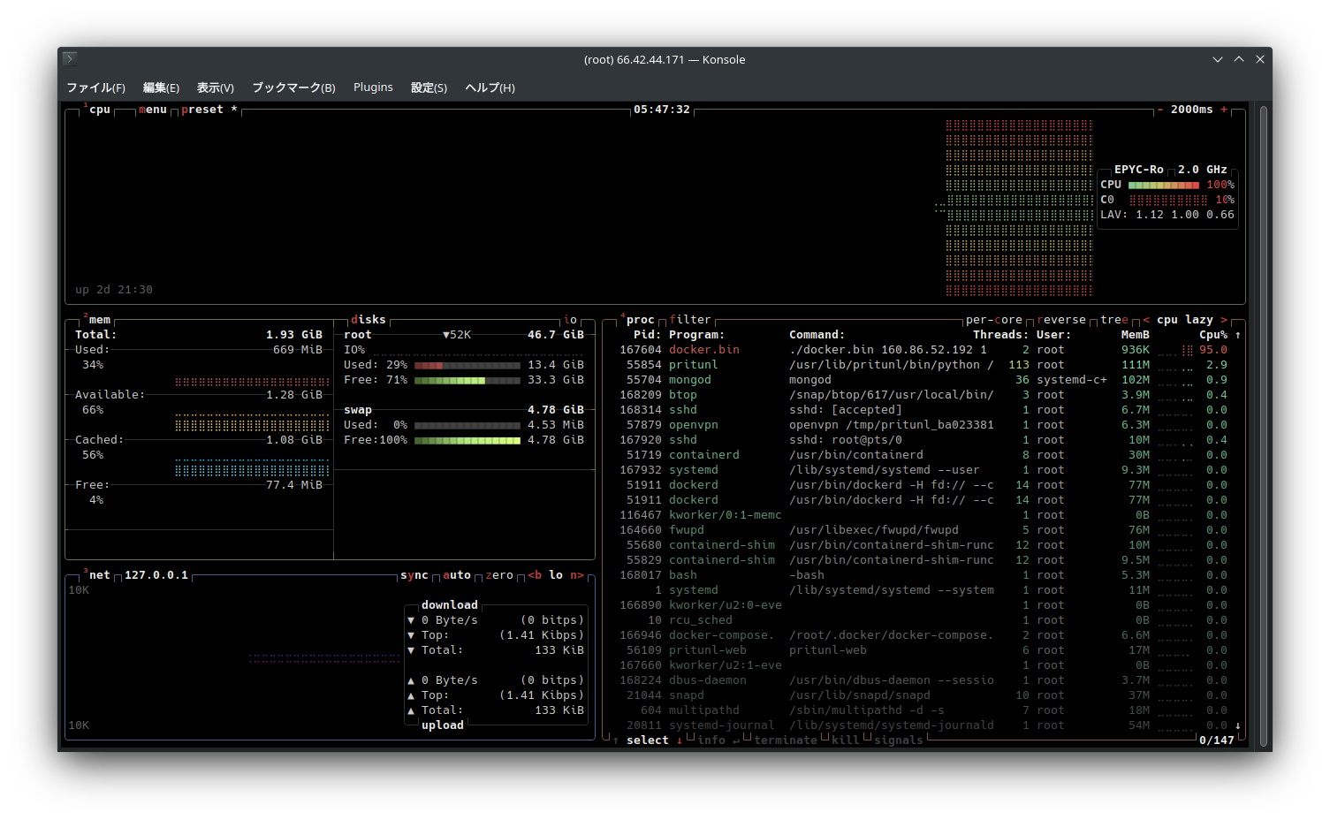1330x820 pixels.
Task: Click right arrow beside cpu lazy sort
Action: 1224,320
